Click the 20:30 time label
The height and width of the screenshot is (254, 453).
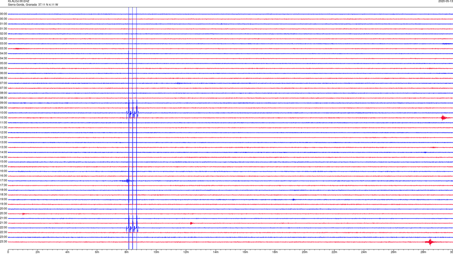pyautogui.click(x=3, y=214)
